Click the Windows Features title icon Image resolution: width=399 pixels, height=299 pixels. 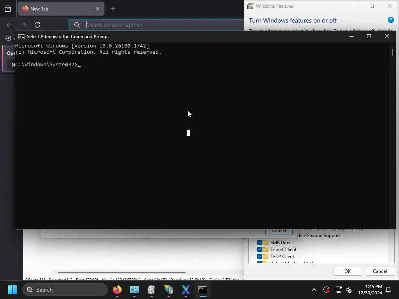point(251,6)
